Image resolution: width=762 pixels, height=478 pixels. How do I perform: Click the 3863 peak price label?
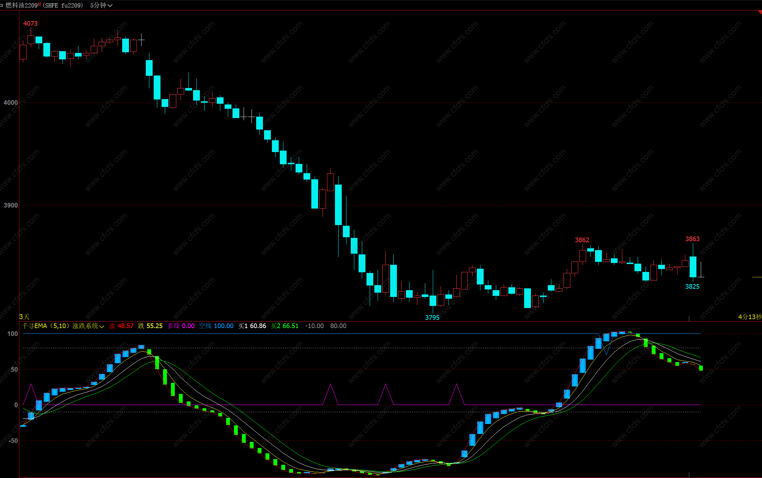[x=692, y=239]
